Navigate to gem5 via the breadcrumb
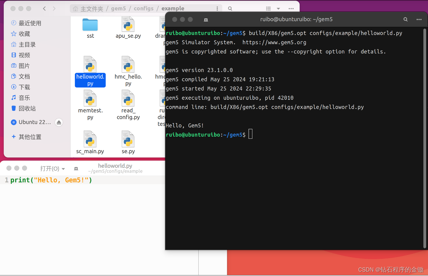 119,8
